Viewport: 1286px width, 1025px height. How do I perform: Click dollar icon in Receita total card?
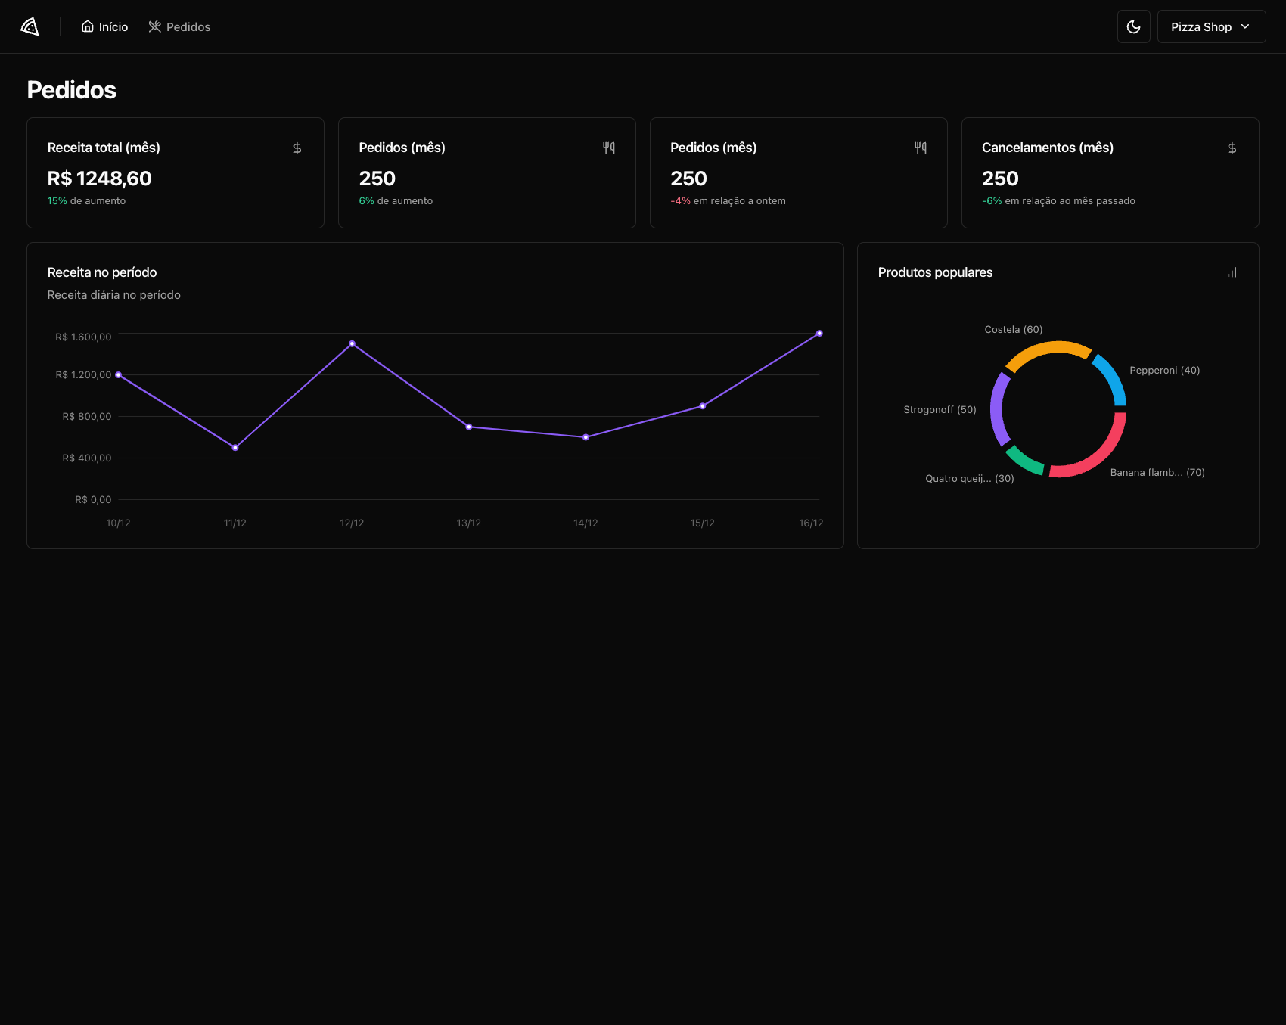click(x=297, y=148)
